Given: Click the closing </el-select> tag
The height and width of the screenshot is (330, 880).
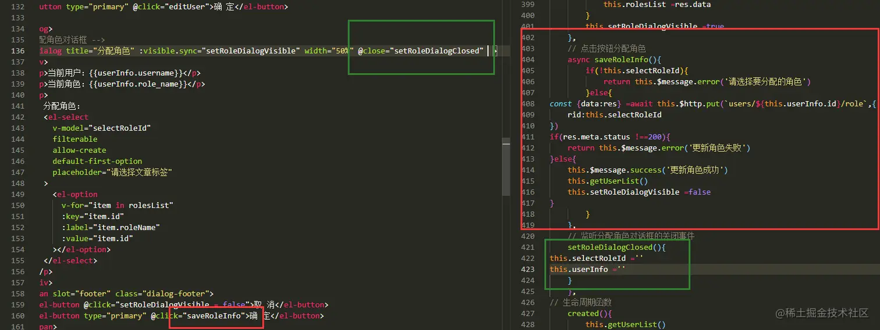Looking at the screenshot, I should point(70,261).
